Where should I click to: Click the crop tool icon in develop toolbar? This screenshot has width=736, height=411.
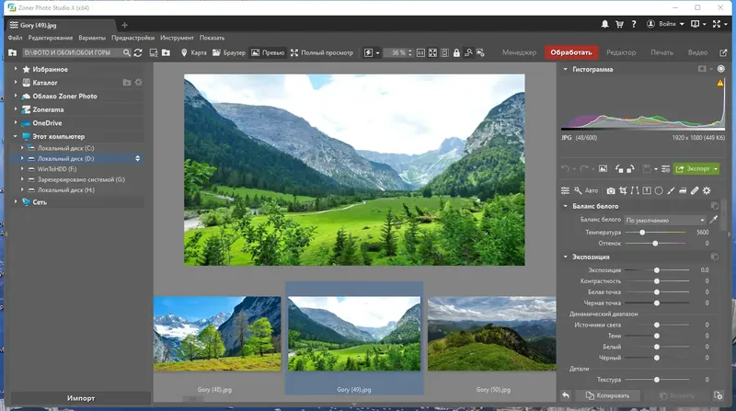pos(623,190)
